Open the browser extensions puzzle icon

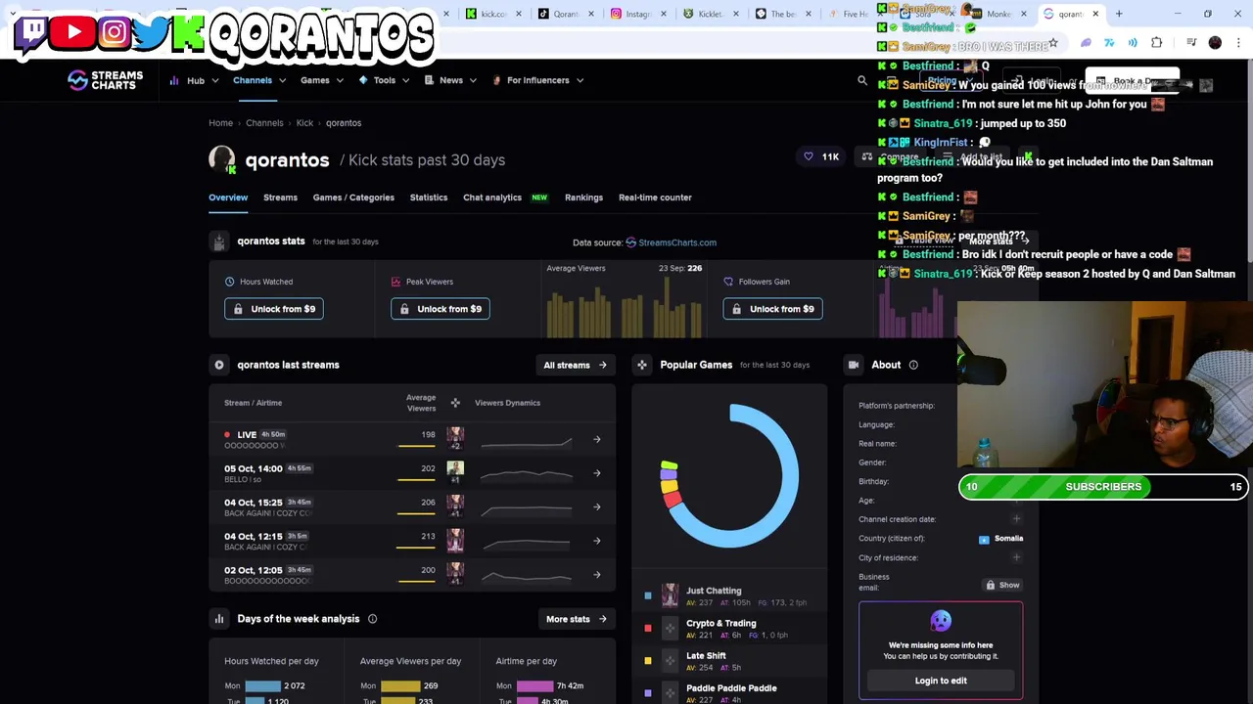(1157, 42)
